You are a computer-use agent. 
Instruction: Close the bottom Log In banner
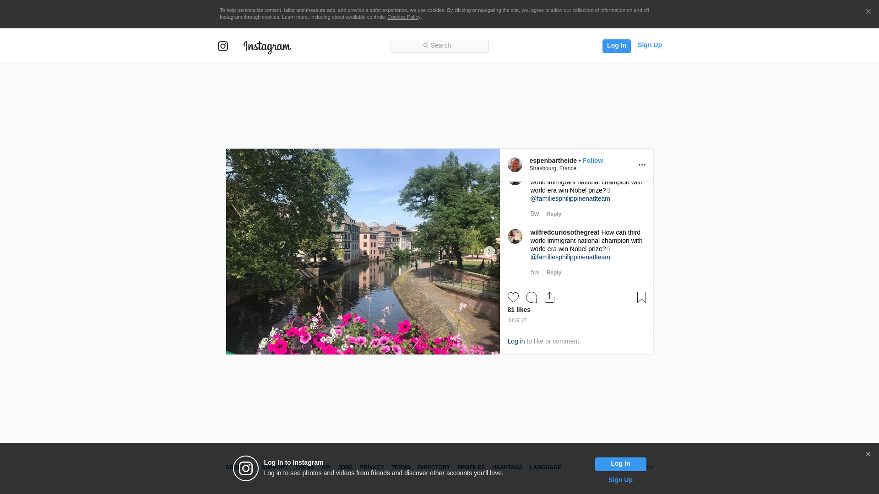868,454
